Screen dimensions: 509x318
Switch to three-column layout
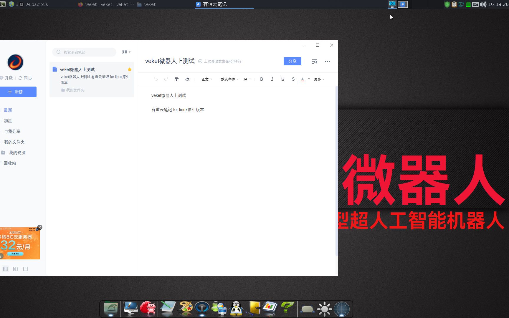pyautogui.click(x=5, y=269)
